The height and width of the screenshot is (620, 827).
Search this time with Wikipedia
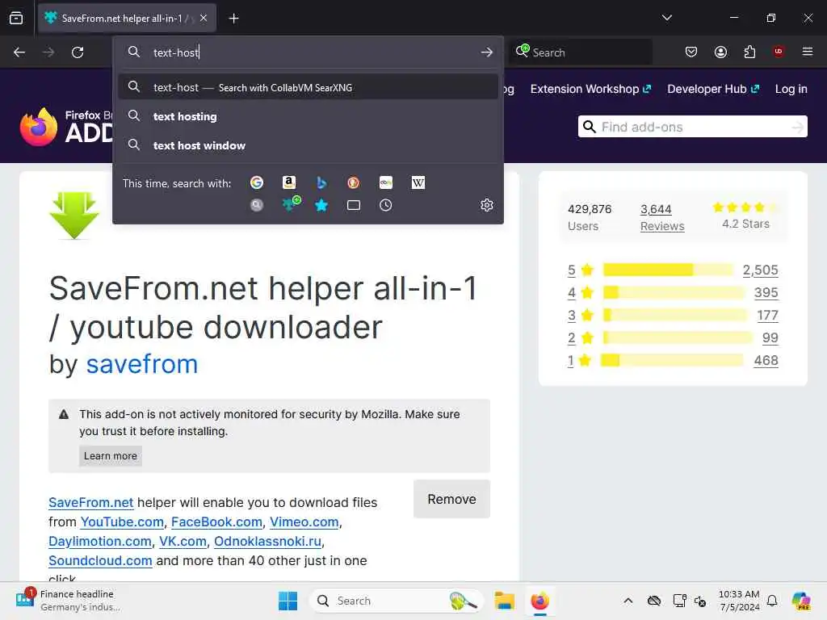(418, 182)
